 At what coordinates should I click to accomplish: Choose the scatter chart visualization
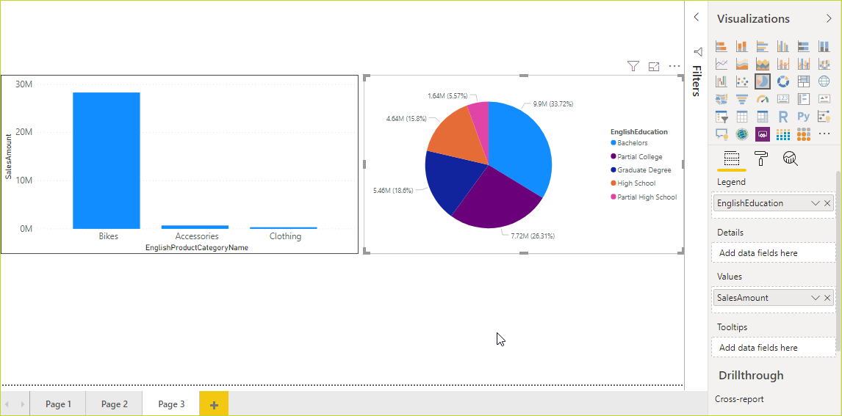point(742,81)
